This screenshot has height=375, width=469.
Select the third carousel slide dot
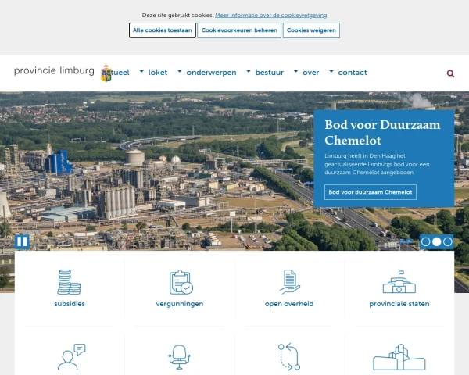point(447,241)
